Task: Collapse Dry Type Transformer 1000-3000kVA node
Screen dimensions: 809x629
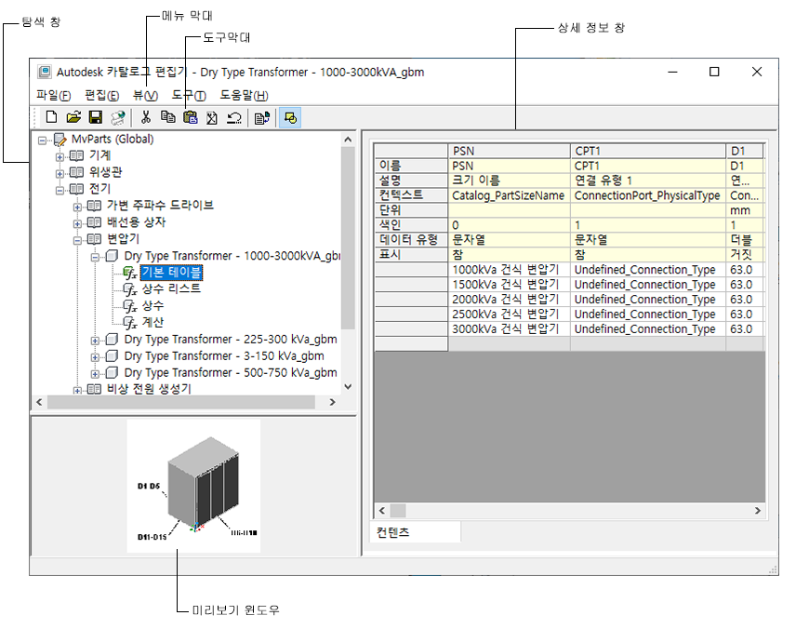Action: (95, 257)
